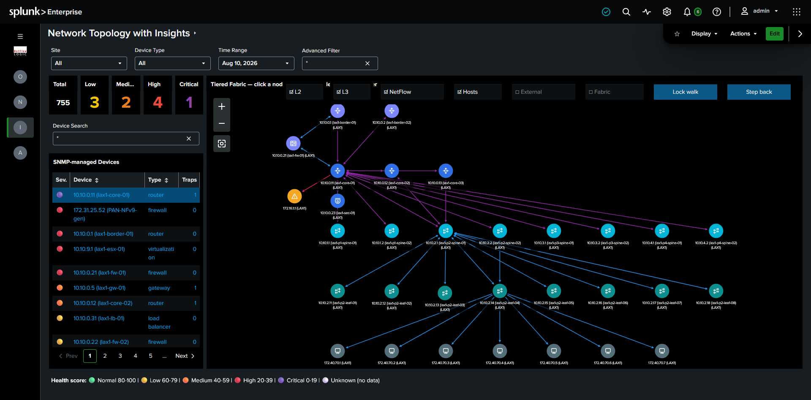Fit topology graph to view
This screenshot has height=400, width=811.
click(x=222, y=144)
